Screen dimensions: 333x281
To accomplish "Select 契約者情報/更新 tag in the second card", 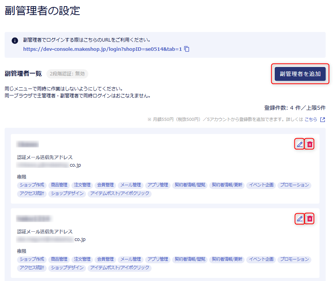I will click(227, 259).
